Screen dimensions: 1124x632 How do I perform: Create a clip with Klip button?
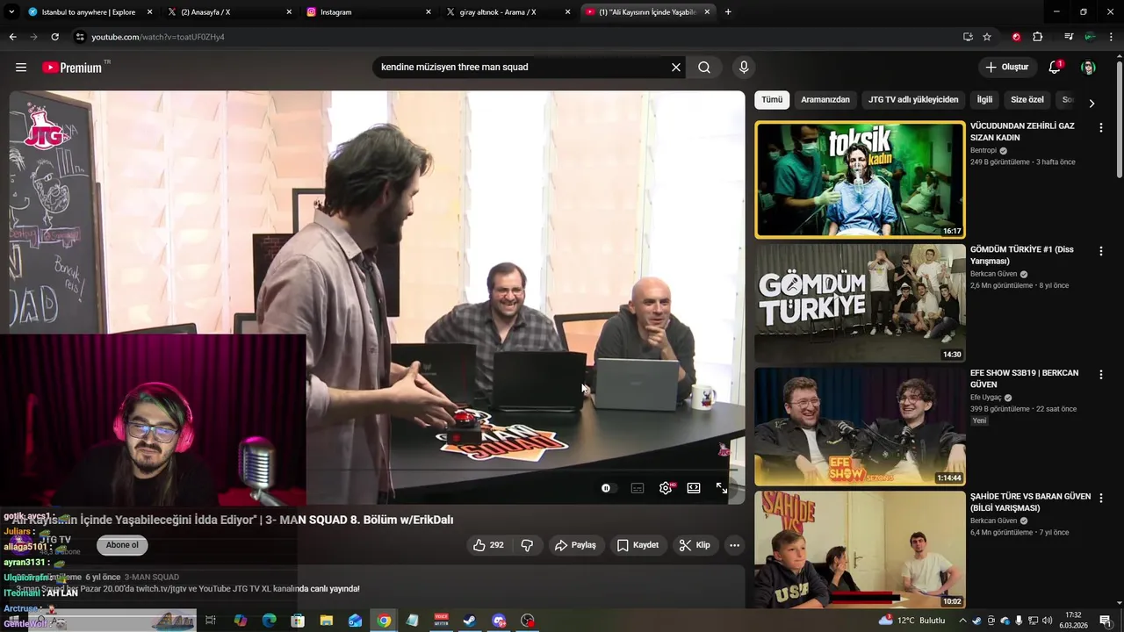pos(695,545)
